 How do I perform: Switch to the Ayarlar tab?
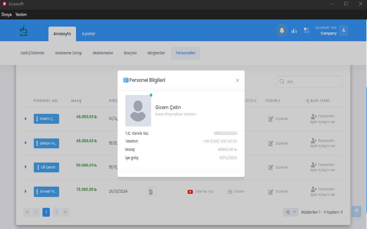point(88,34)
